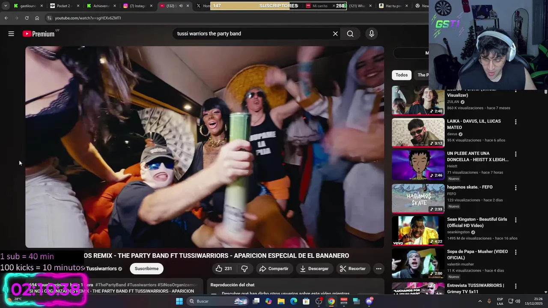This screenshot has width=548, height=308.
Task: Open File Explorer from taskbar
Action: pyautogui.click(x=281, y=301)
